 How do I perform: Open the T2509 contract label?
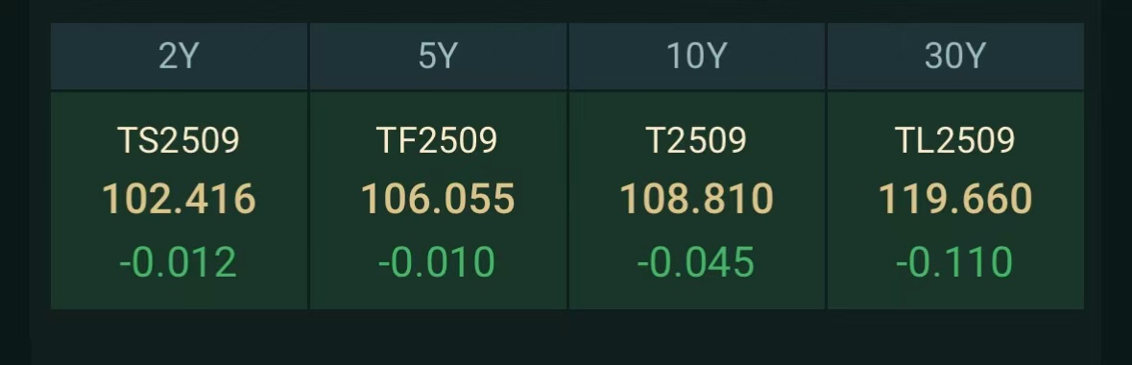pyautogui.click(x=697, y=140)
